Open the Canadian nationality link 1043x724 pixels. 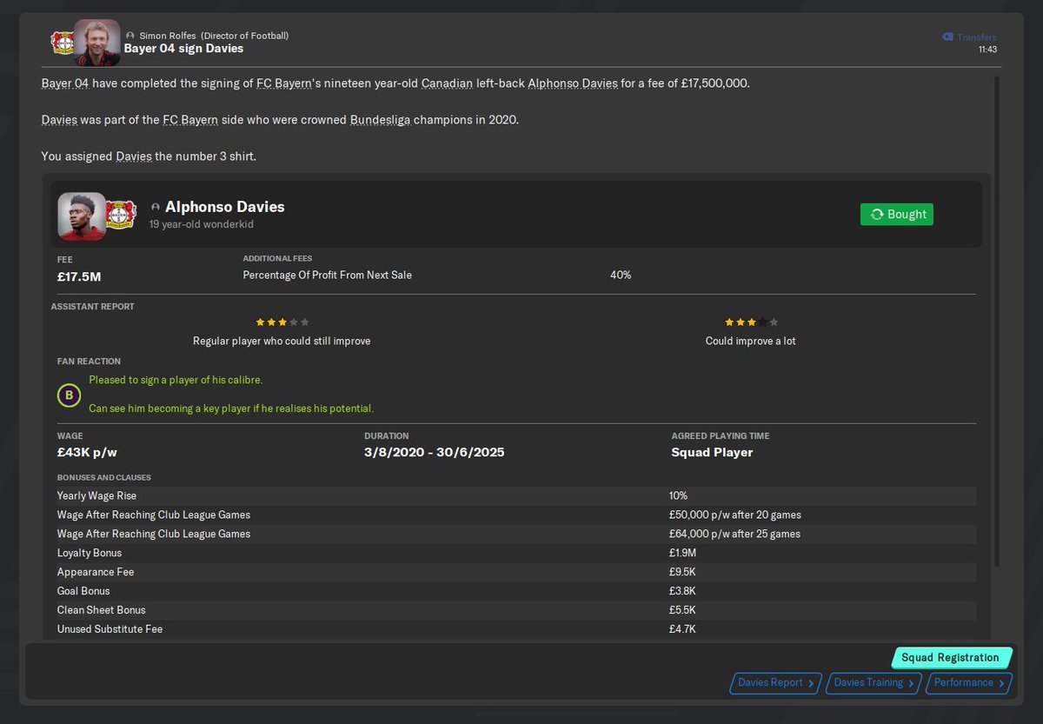(448, 84)
